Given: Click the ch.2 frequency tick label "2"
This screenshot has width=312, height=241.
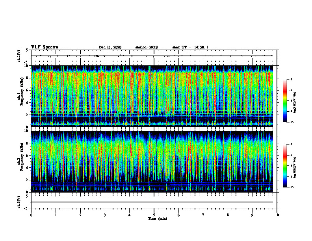Looking at the screenshot, I should pos(28,180).
